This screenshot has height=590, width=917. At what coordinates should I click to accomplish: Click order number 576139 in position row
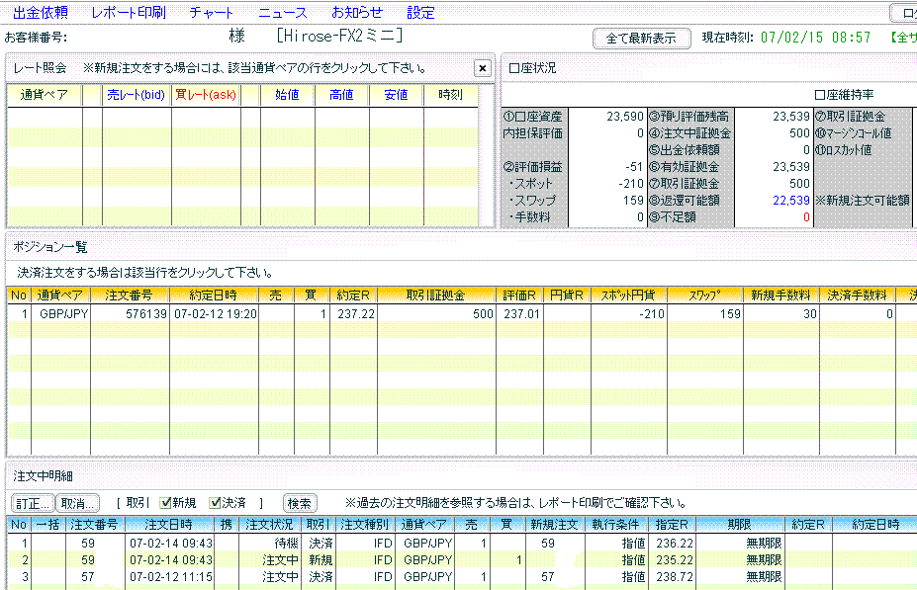tap(146, 313)
